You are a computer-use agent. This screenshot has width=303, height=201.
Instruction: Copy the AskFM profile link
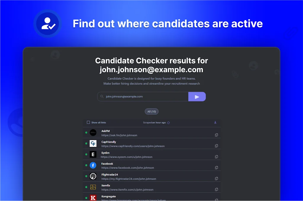tap(216, 134)
